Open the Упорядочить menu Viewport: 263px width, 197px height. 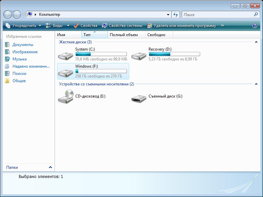coord(23,26)
